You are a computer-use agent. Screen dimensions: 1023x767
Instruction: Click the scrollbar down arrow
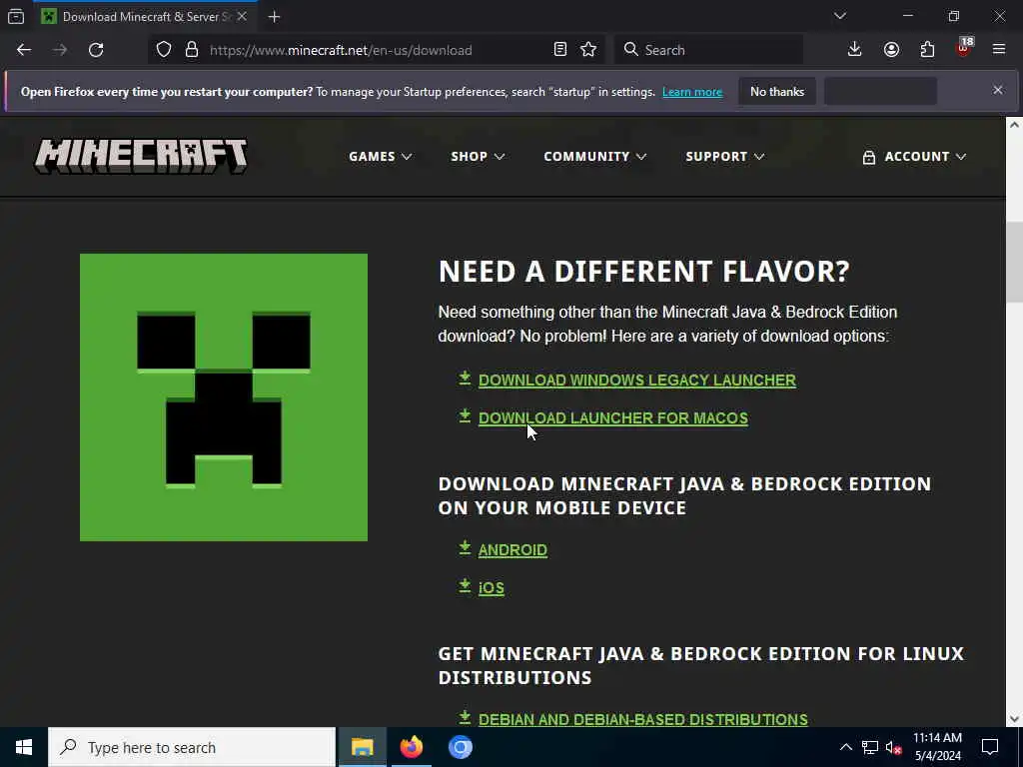pos(1014,719)
